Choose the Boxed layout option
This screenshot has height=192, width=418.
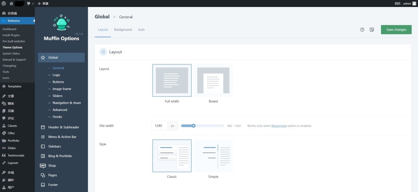tap(213, 80)
